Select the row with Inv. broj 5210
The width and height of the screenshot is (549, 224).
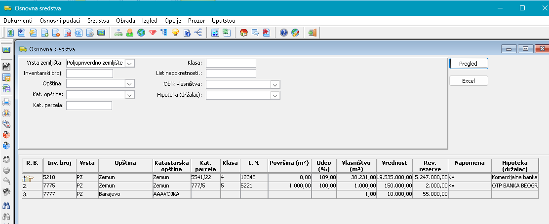click(x=280, y=178)
